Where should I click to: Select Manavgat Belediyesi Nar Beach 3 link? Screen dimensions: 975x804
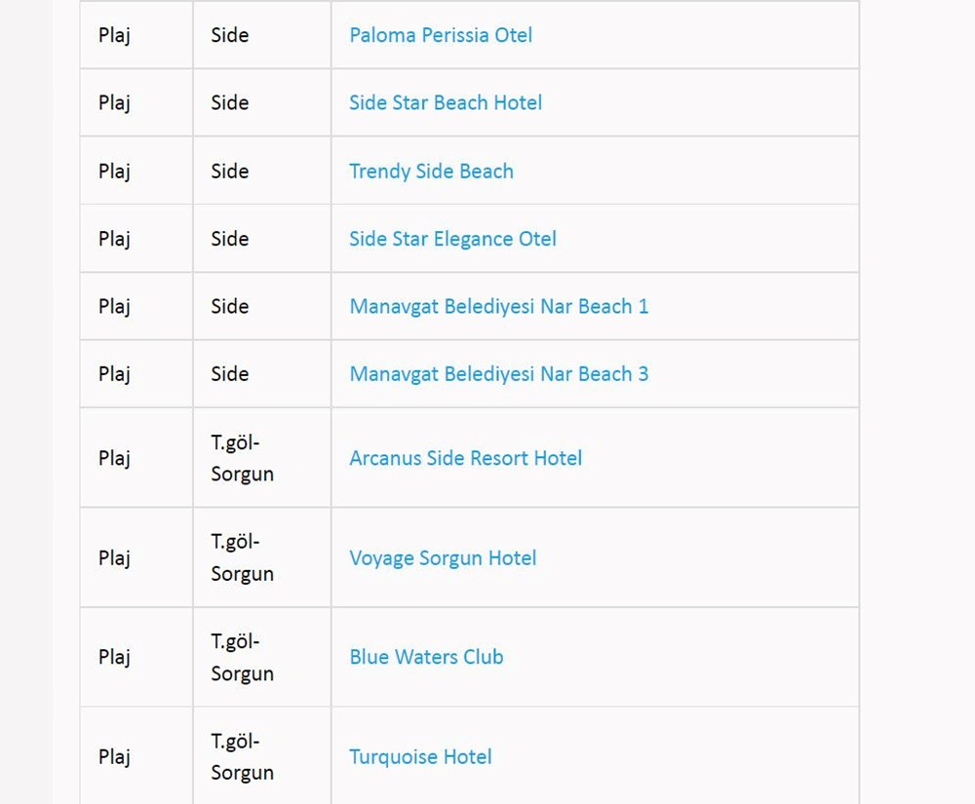(498, 374)
